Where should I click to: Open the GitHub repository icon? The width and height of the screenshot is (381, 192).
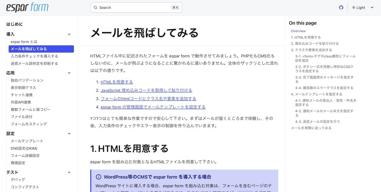[341, 8]
